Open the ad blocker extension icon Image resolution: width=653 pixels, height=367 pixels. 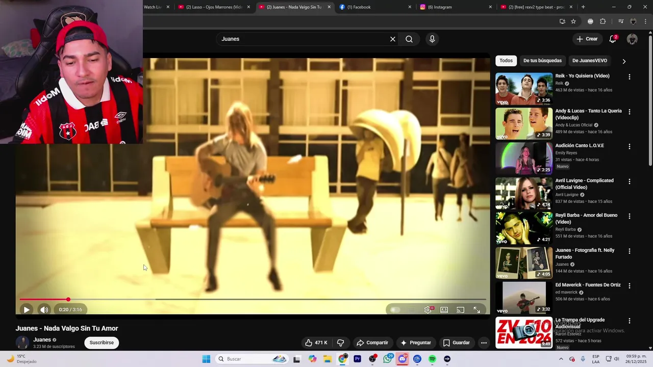[x=590, y=21]
